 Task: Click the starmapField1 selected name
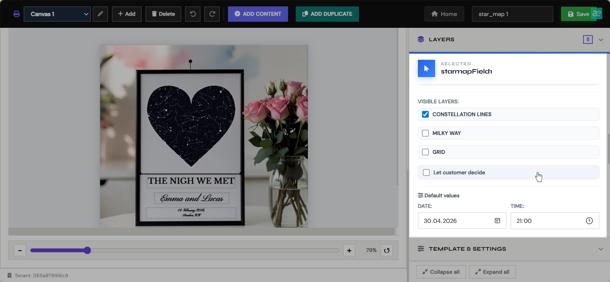466,71
